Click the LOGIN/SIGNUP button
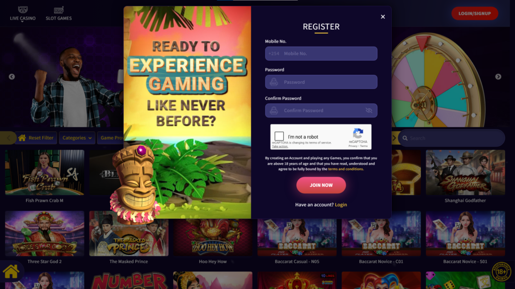The width and height of the screenshot is (515, 289). (475, 14)
